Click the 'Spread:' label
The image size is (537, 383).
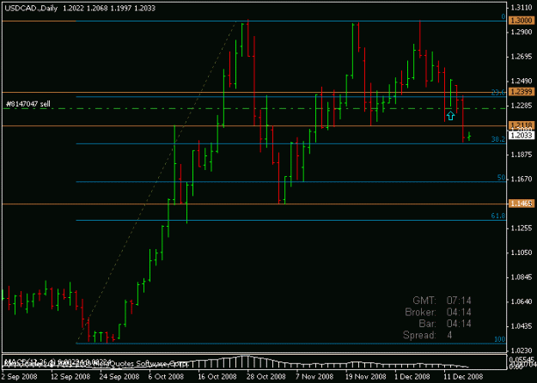(419, 335)
